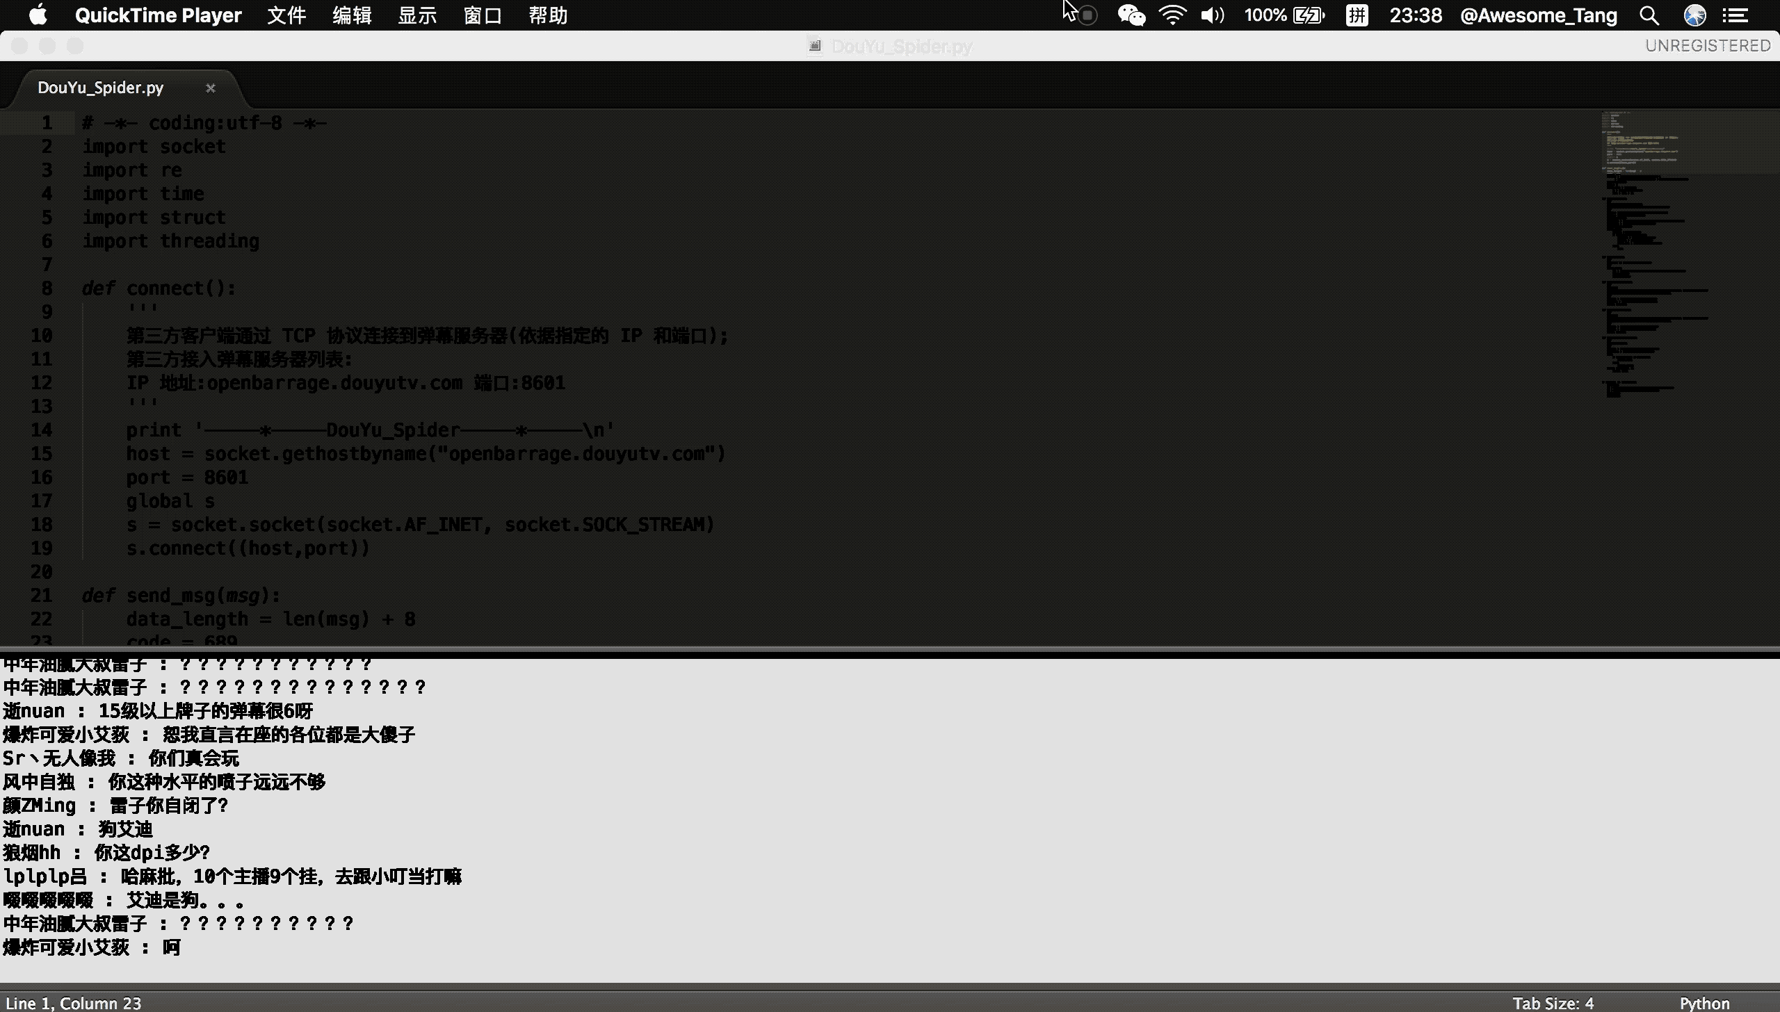The width and height of the screenshot is (1780, 1012).
Task: Click Line 1, Column 23 status text
Action: coord(73,1003)
